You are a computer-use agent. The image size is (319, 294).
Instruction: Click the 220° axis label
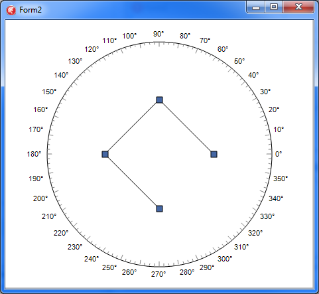(61, 233)
